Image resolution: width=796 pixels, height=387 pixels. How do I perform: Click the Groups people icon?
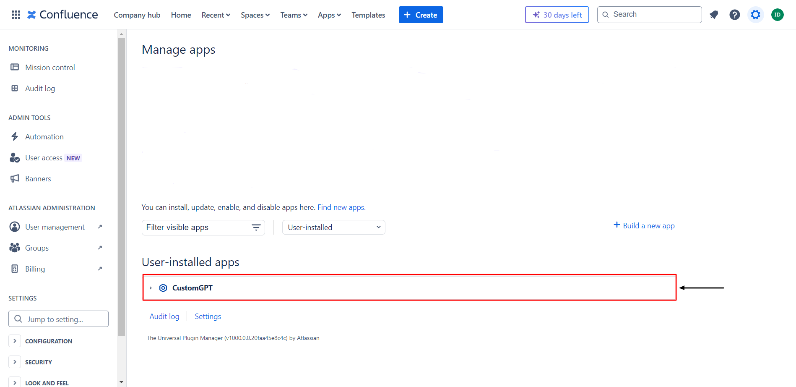pos(15,248)
